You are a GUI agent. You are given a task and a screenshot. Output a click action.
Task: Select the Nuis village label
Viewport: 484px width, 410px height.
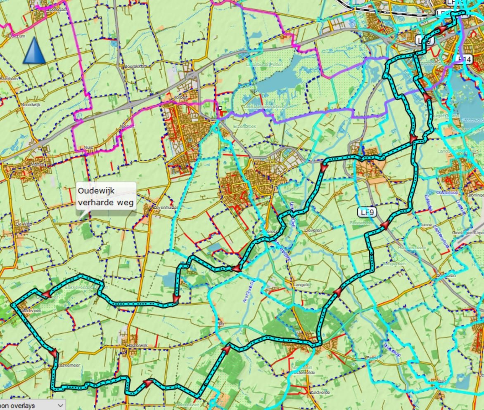coord(88,147)
